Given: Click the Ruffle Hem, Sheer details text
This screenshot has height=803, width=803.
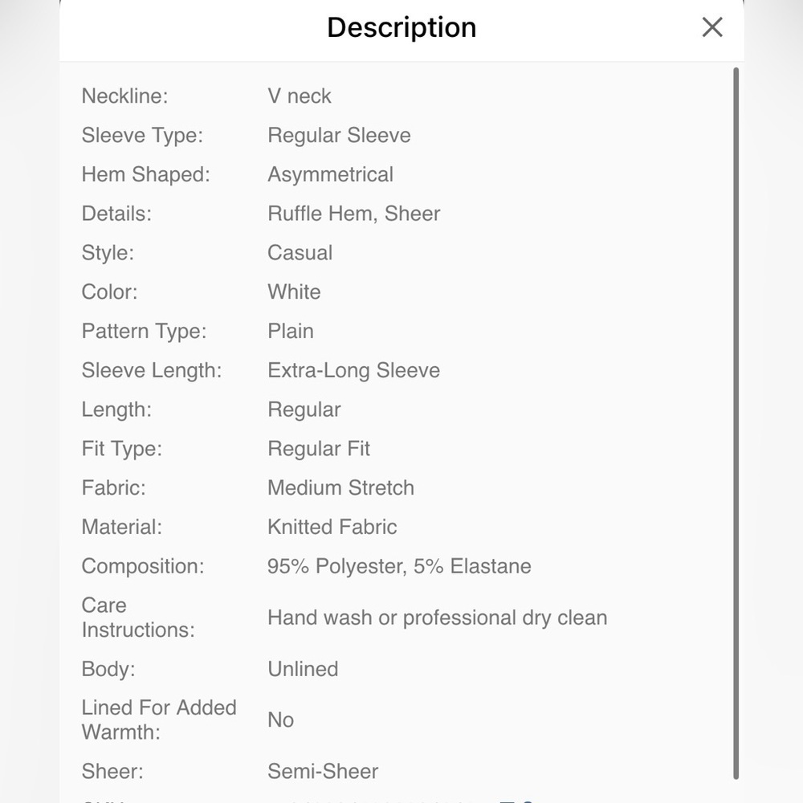Looking at the screenshot, I should point(354,214).
